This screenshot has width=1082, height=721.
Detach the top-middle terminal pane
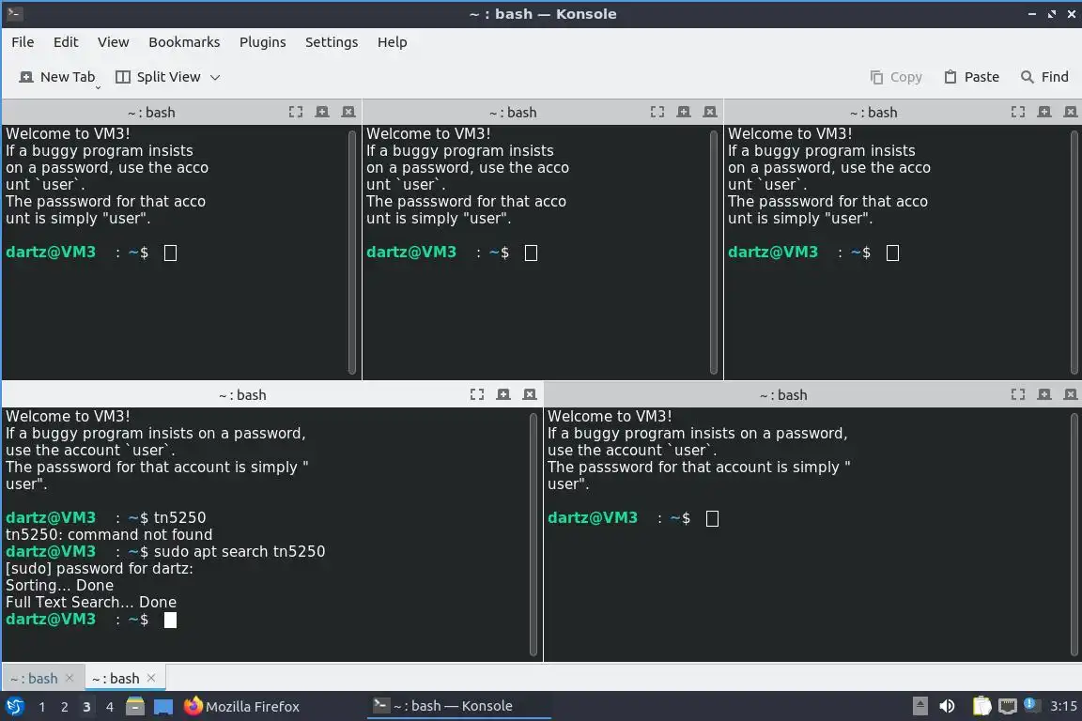coord(683,112)
